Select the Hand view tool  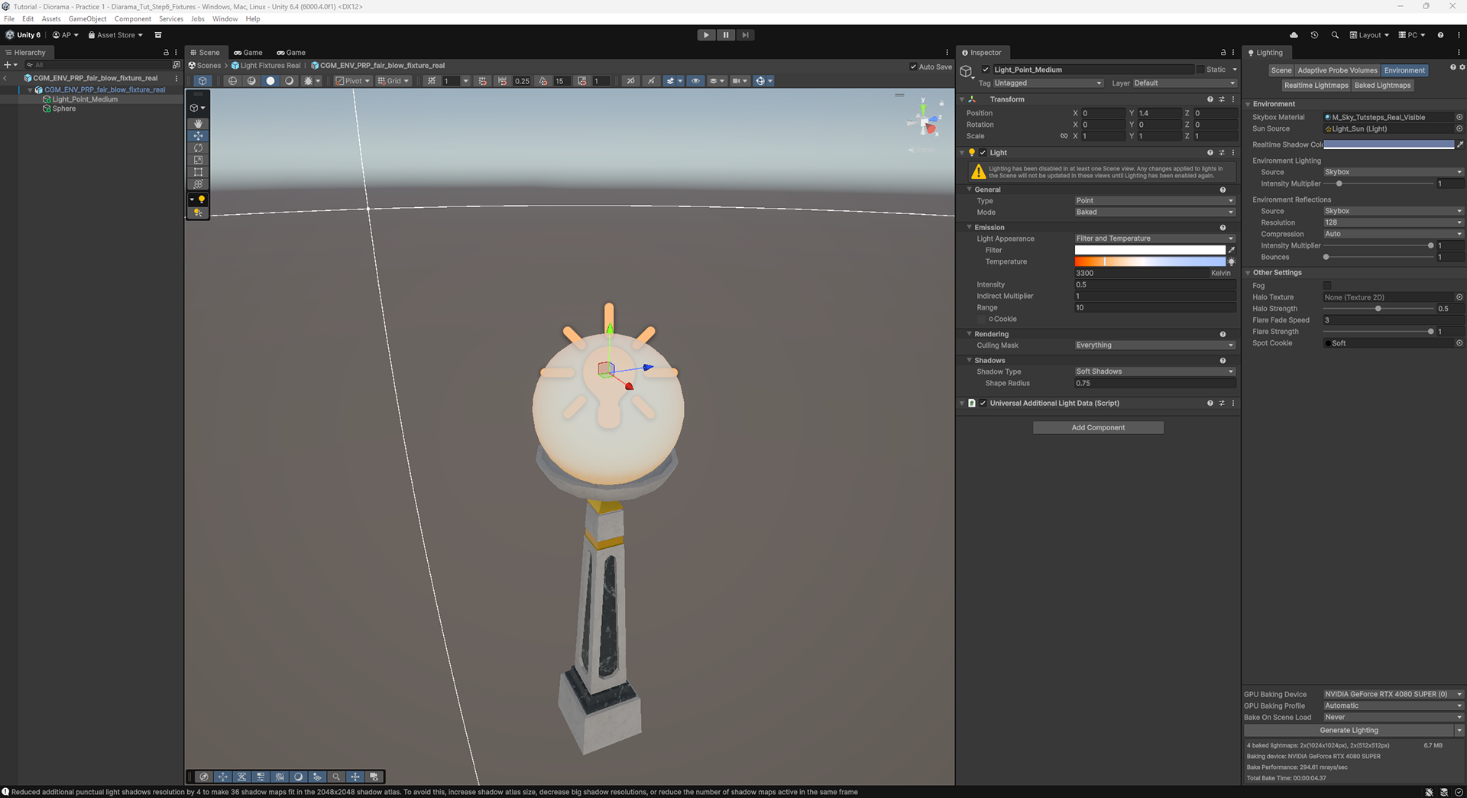(x=198, y=123)
